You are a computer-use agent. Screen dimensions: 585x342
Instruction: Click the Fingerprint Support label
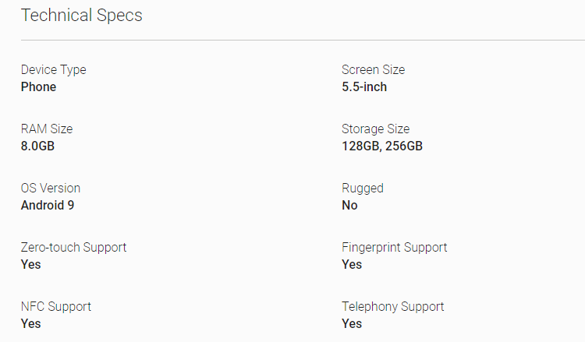(394, 248)
